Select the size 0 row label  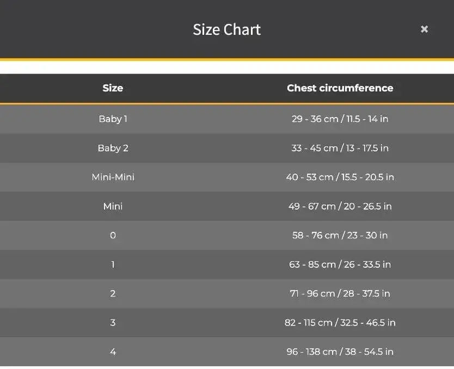click(x=113, y=235)
